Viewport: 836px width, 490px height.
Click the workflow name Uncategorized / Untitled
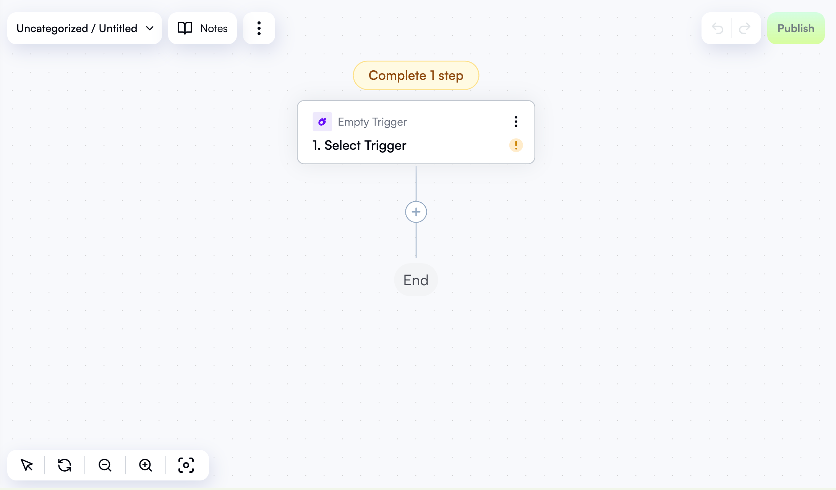pyautogui.click(x=76, y=28)
